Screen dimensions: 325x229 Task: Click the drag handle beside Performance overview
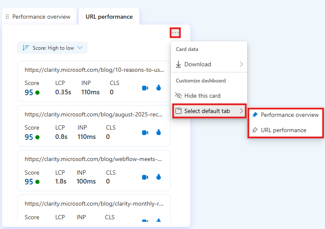7,17
